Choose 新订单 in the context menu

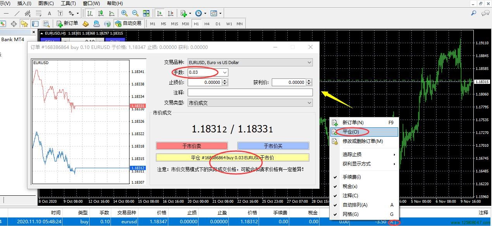pos(364,123)
